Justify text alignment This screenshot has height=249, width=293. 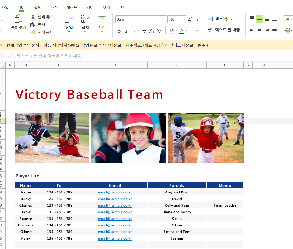coord(274,29)
